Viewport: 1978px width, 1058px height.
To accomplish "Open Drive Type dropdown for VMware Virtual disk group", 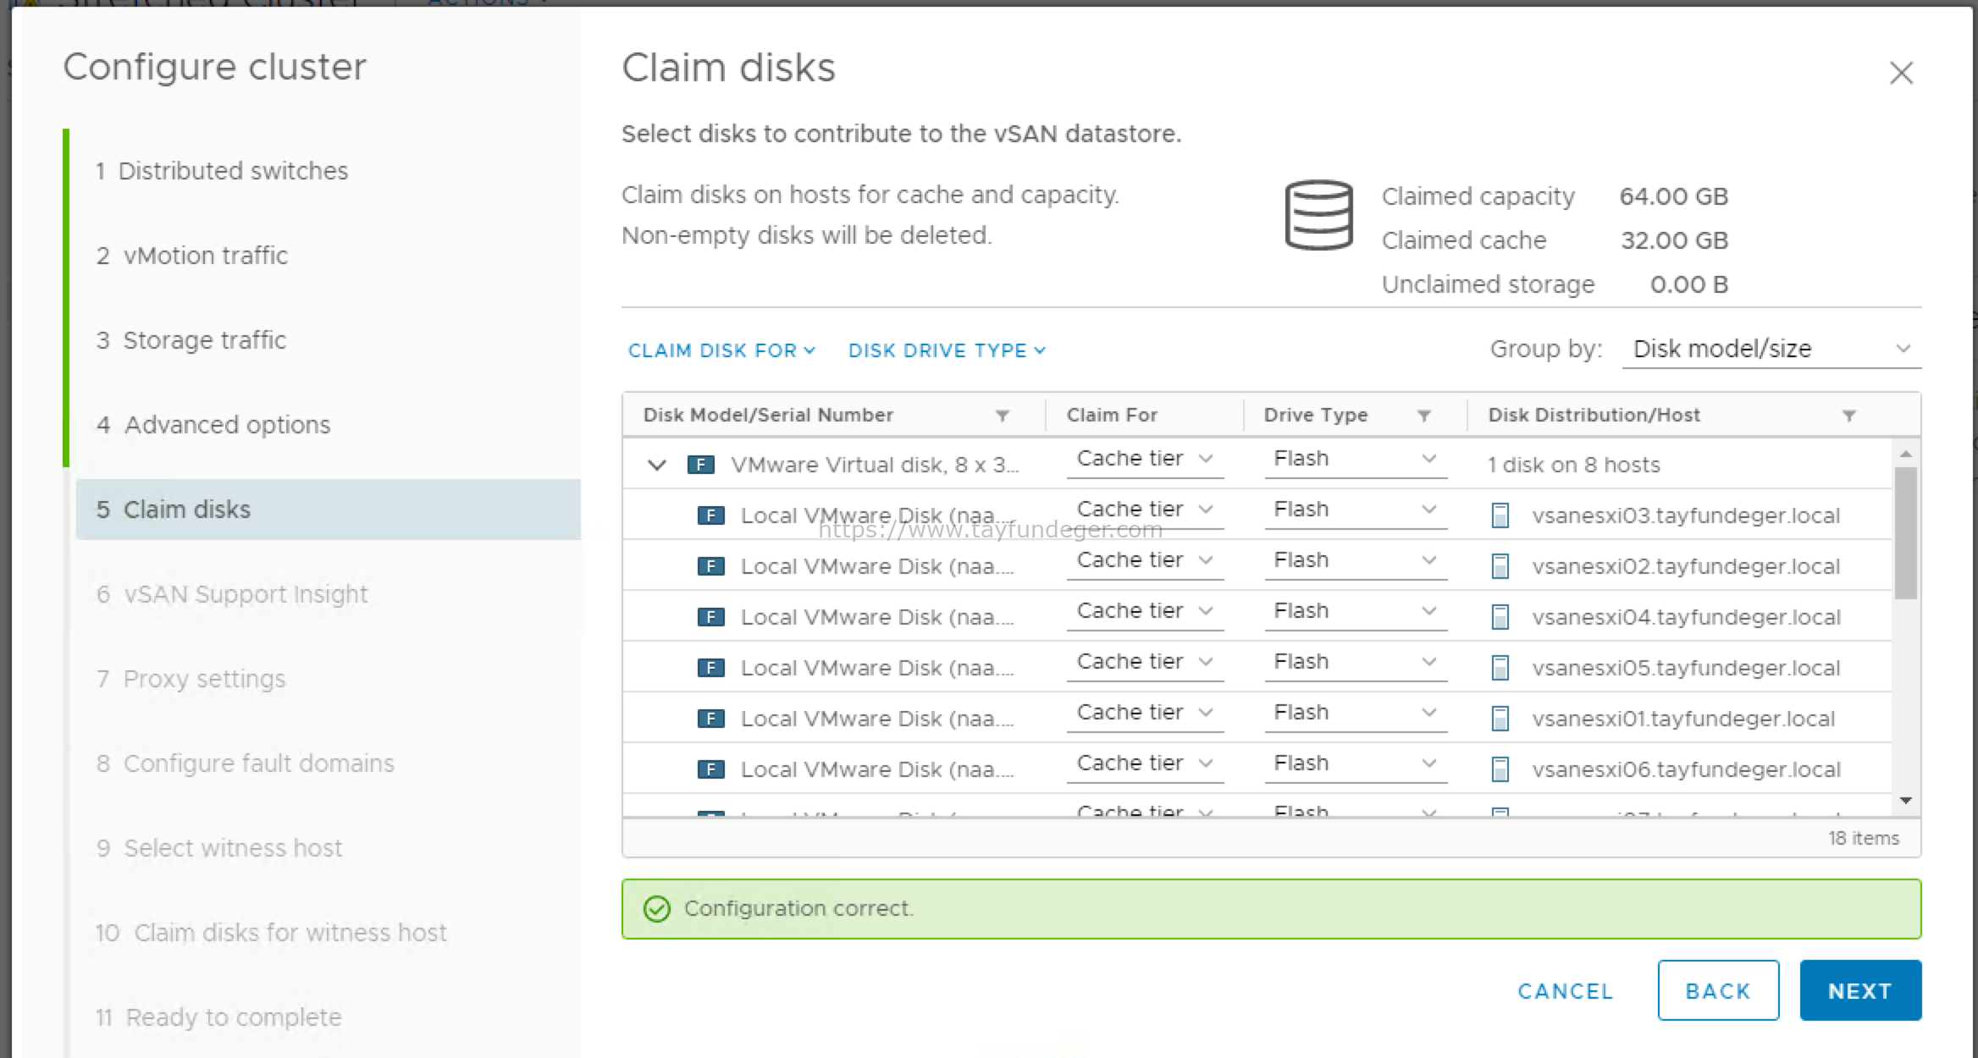I will (1356, 460).
